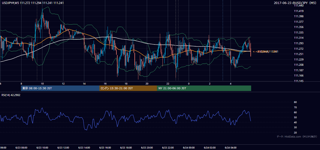
Task: Click the RSI scale level 70
Action: click(x=295, y=107)
